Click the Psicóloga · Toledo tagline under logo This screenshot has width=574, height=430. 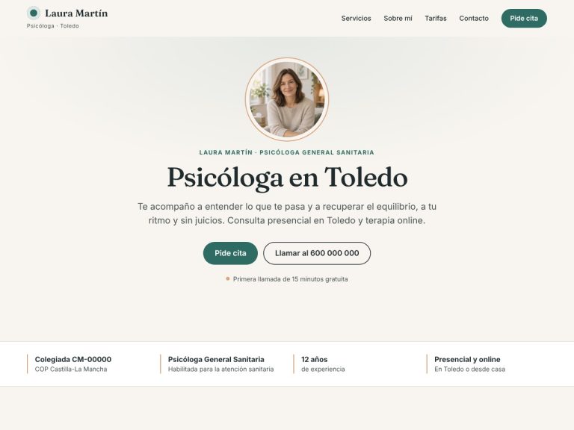[x=53, y=26]
